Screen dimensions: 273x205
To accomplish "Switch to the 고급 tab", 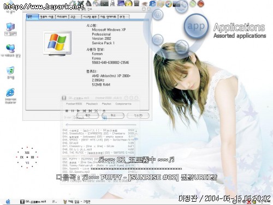I will (75, 17).
